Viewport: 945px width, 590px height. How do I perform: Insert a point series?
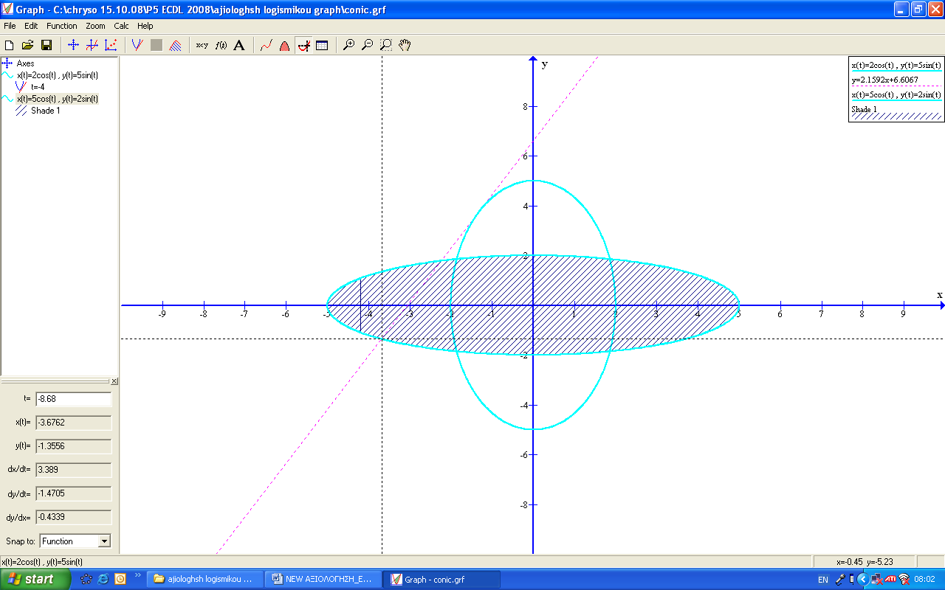[111, 45]
